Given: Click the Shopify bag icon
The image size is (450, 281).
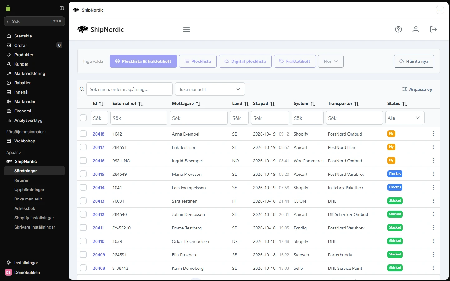Looking at the screenshot, I should pos(8,8).
